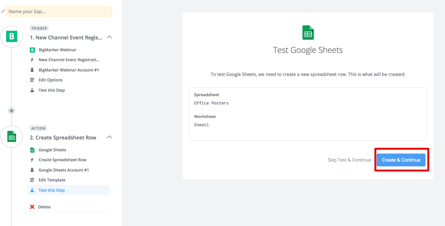Open Edit Options in the trigger step
445x226 pixels.
(50, 80)
